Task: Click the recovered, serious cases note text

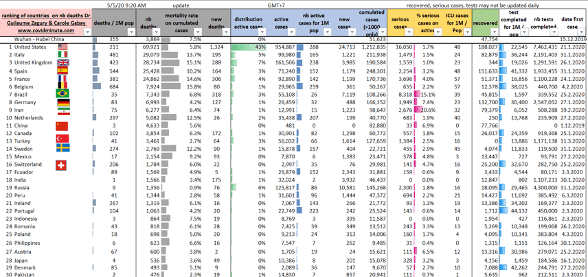Action: pyautogui.click(x=473, y=5)
